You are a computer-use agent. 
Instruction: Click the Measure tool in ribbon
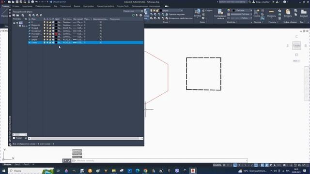coord(271,14)
